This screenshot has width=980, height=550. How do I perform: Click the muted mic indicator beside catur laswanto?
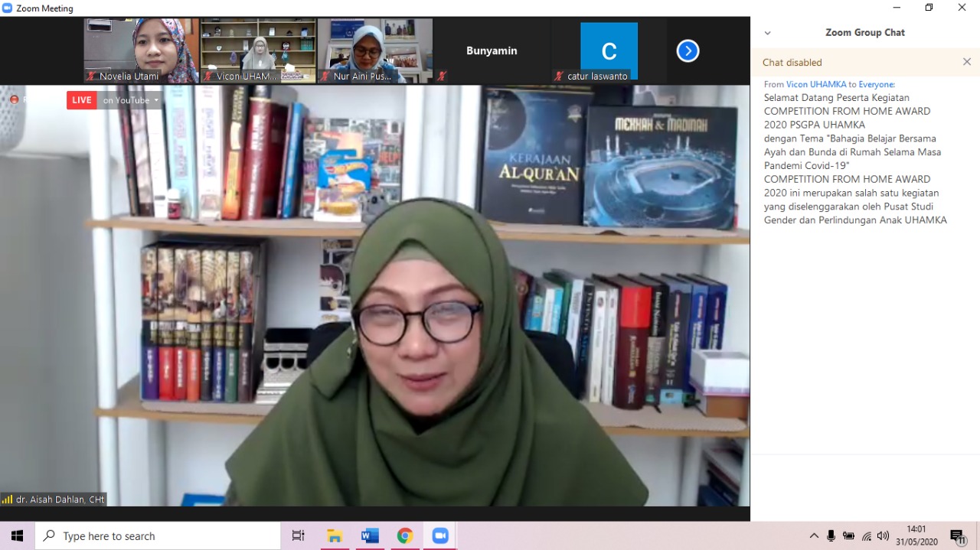point(557,76)
